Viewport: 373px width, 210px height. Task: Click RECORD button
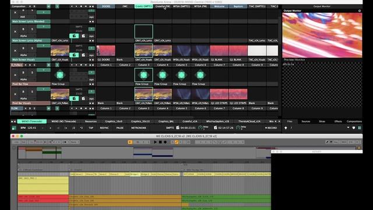[271, 128]
